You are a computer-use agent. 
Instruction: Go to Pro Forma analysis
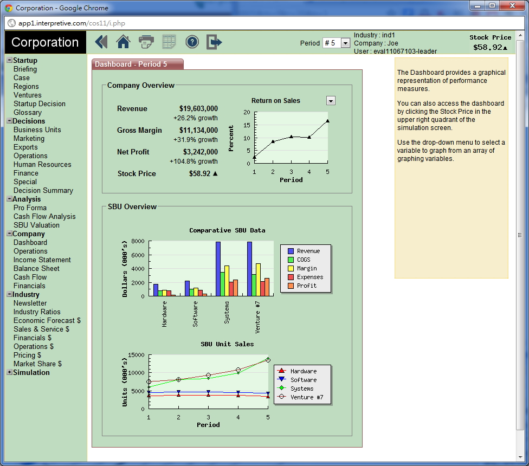coord(30,208)
